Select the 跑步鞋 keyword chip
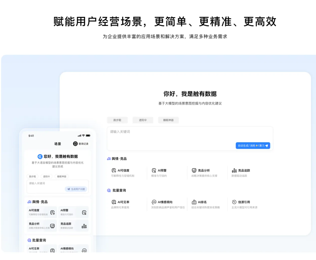The width and height of the screenshot is (316, 260). pyautogui.click(x=117, y=120)
